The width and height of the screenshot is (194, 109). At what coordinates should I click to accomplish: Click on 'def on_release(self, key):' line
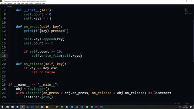coord(41,64)
